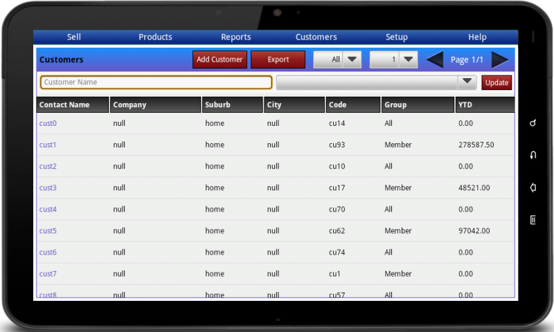Open customer cust0 link
The width and height of the screenshot is (554, 332).
[x=48, y=123]
